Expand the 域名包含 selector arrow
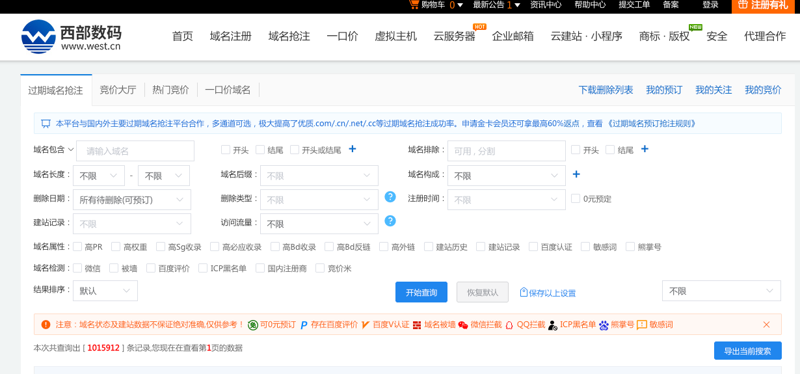800x374 pixels. click(71, 149)
